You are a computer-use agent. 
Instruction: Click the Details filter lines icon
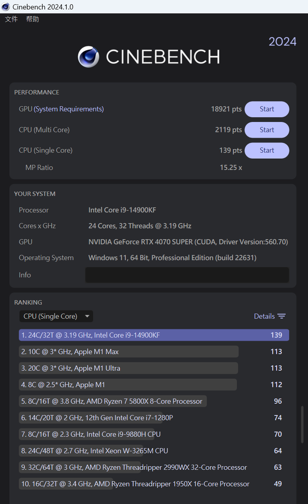coord(282,316)
